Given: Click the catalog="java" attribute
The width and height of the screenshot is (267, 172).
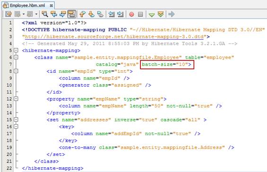Looking at the screenshot, I should tap(117, 64).
